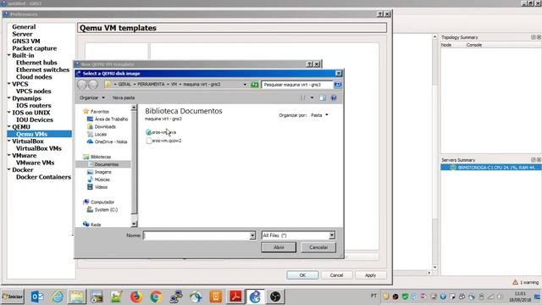Click Cancel in Preferences window
Image resolution: width=542 pixels, height=305 pixels.
[336, 275]
